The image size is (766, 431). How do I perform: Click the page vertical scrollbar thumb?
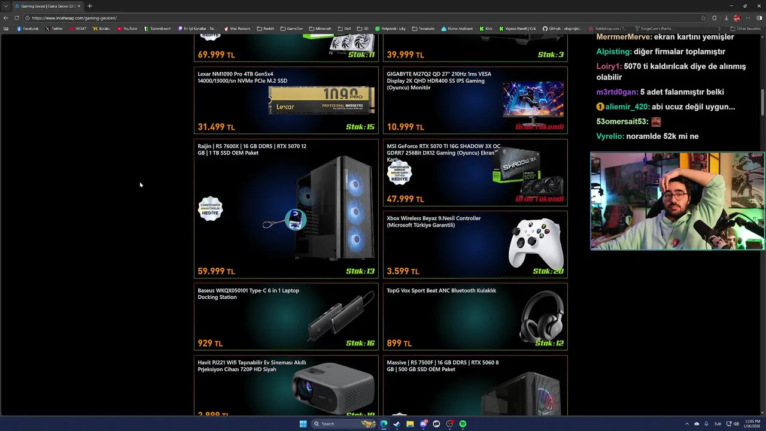coord(762,103)
